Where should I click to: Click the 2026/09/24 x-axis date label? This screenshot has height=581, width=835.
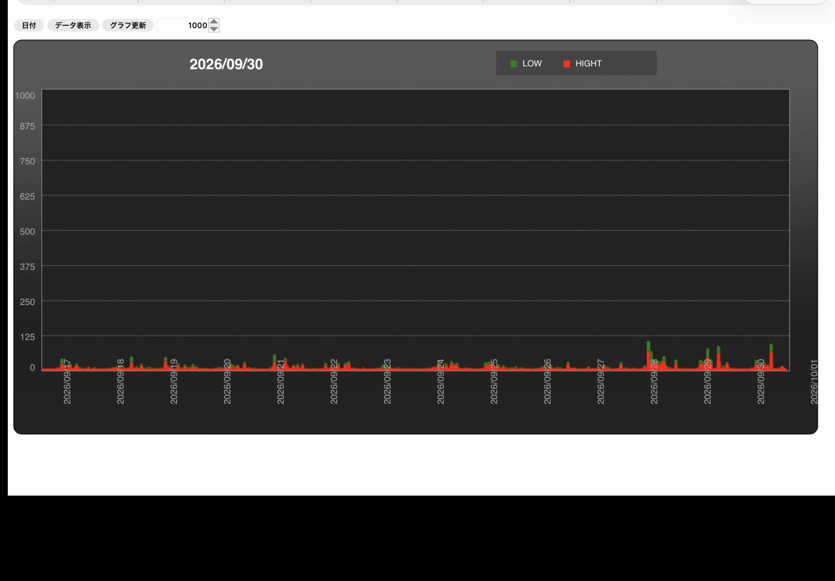pyautogui.click(x=441, y=382)
